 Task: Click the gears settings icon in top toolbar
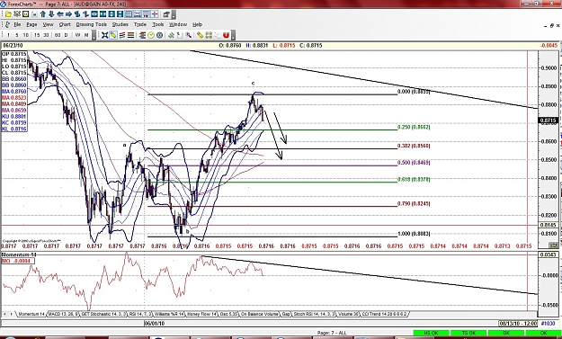(x=17, y=14)
